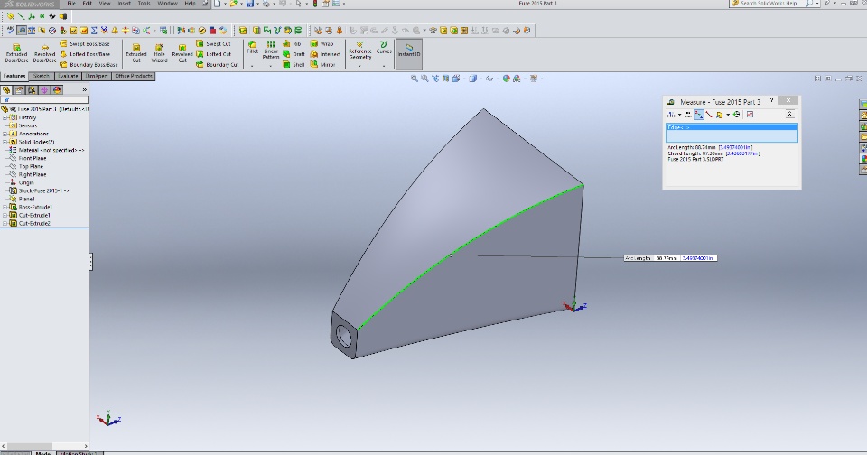The height and width of the screenshot is (455, 867).
Task: Open the Tools menu
Action: [x=144, y=4]
